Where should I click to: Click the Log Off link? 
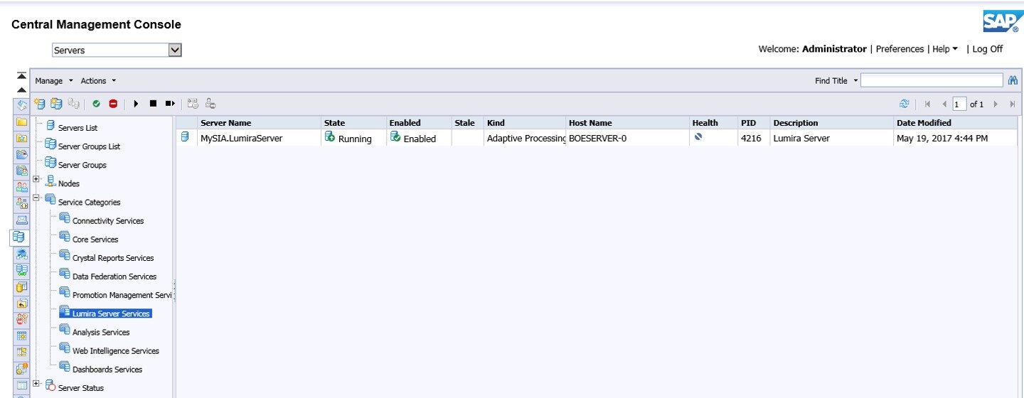987,49
